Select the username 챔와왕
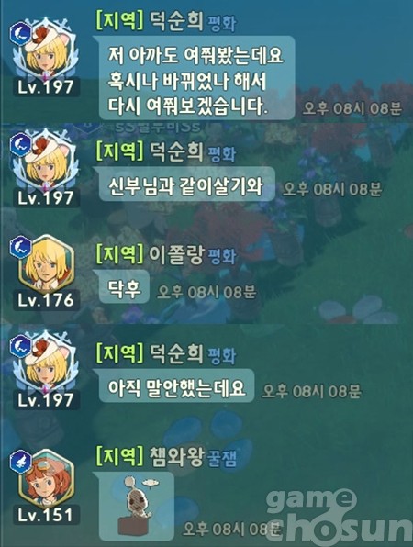This screenshot has height=547, width=413. (x=176, y=456)
